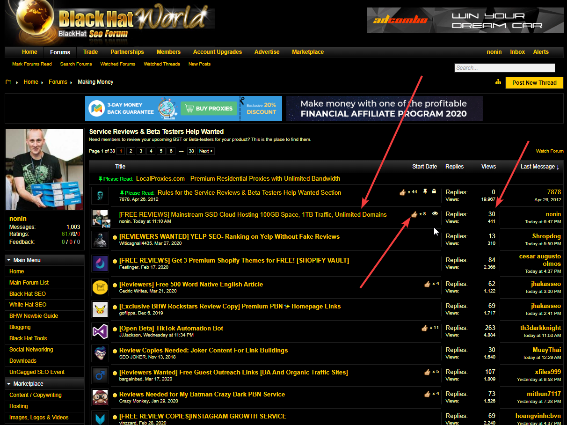This screenshot has height=425, width=567.
Task: Click the Joker avatar of the Link Buildings thread
Action: click(x=100, y=353)
